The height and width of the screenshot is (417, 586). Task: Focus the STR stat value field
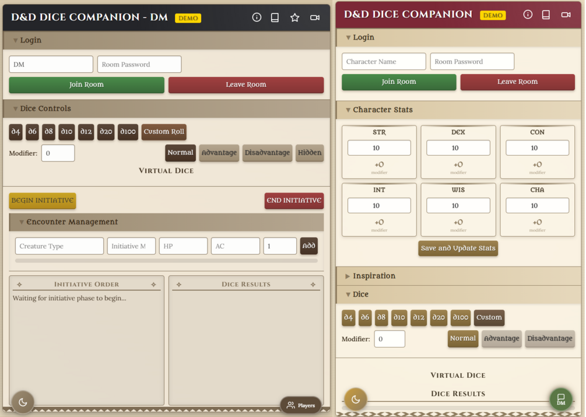(x=379, y=148)
